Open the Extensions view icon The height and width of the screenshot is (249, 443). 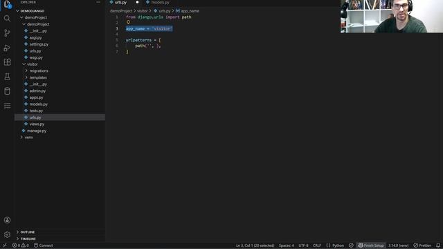[7, 62]
